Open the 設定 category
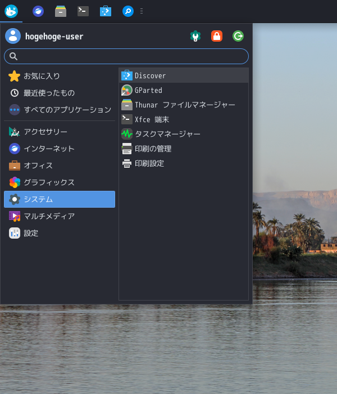The width and height of the screenshot is (337, 394). pyautogui.click(x=60, y=233)
